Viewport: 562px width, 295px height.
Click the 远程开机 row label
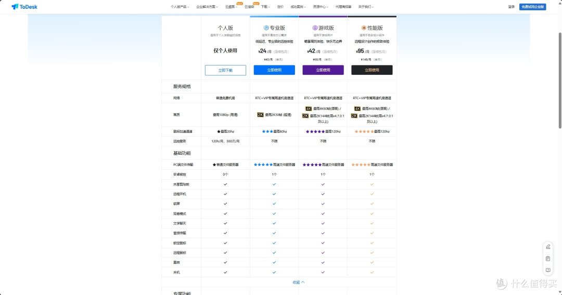pyautogui.click(x=180, y=194)
